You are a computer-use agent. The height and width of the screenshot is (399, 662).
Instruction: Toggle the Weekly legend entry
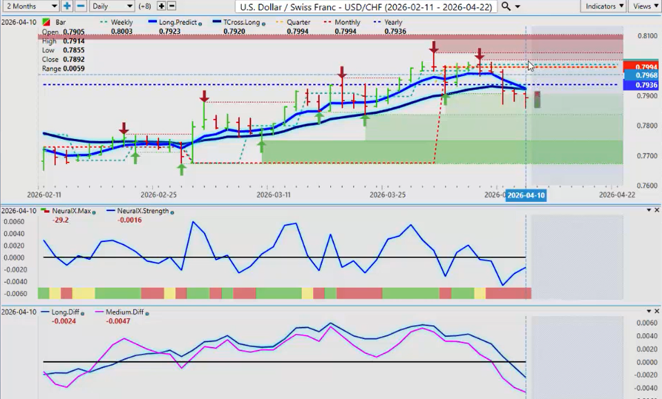click(x=118, y=22)
